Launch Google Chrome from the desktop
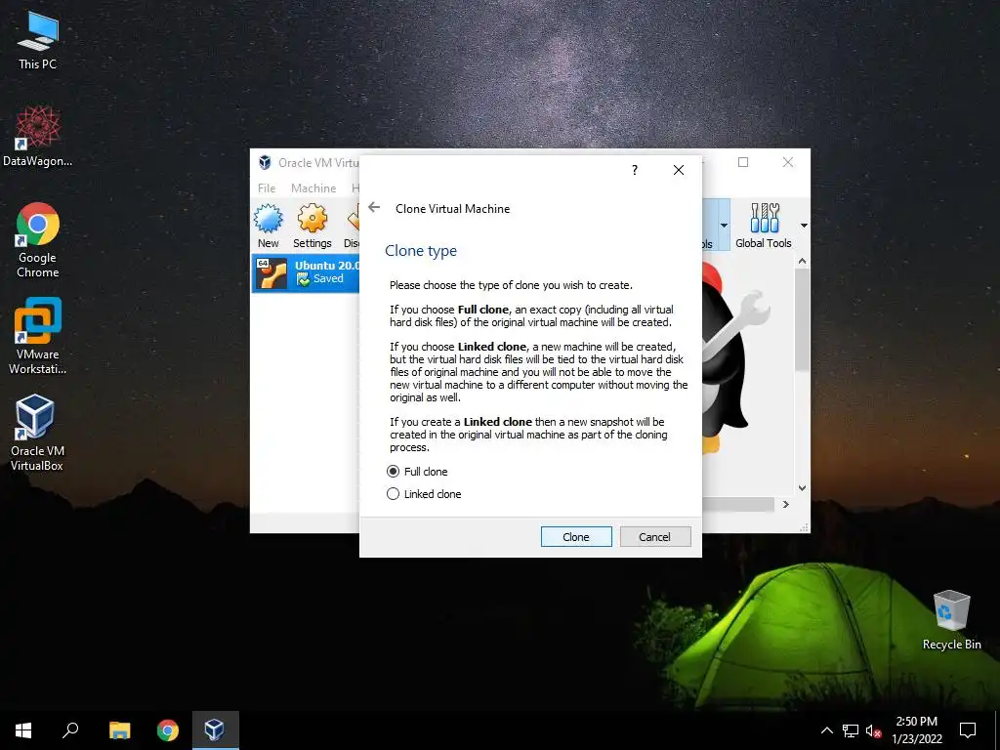This screenshot has width=1000, height=750. 38,240
